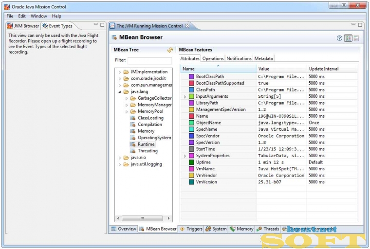370x249 pixels.
Task: Expand the com.sun.management node
Action: click(x=120, y=86)
